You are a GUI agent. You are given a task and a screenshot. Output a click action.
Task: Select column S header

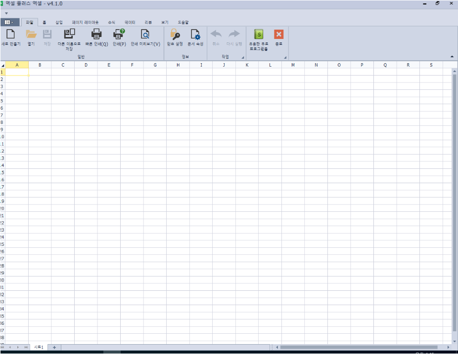pos(431,65)
